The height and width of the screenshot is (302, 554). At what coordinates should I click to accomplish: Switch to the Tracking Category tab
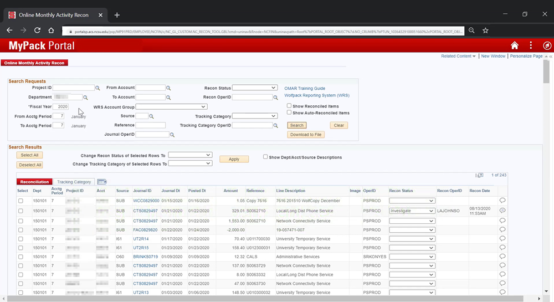[74, 182]
